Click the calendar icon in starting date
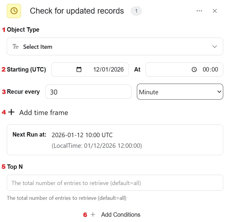The width and height of the screenshot is (230, 222). click(x=79, y=69)
